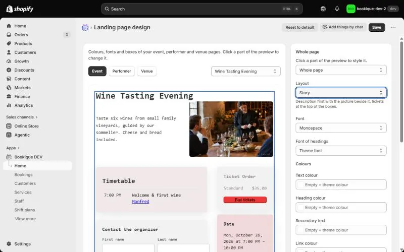Click the Bookique DEV app icon in sidebar
Screen dimensions: 404x252
(9, 157)
